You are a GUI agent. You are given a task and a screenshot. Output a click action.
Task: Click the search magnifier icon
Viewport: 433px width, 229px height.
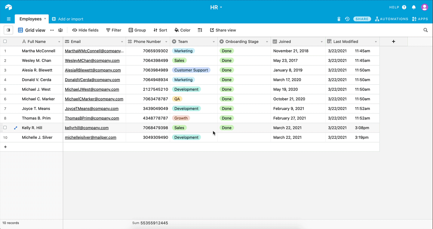pos(425,30)
